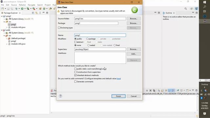Check the abstract modifier checkbox
The width and height of the screenshot is (210, 118).
click(75, 42)
